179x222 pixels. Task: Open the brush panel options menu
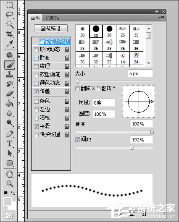162,18
